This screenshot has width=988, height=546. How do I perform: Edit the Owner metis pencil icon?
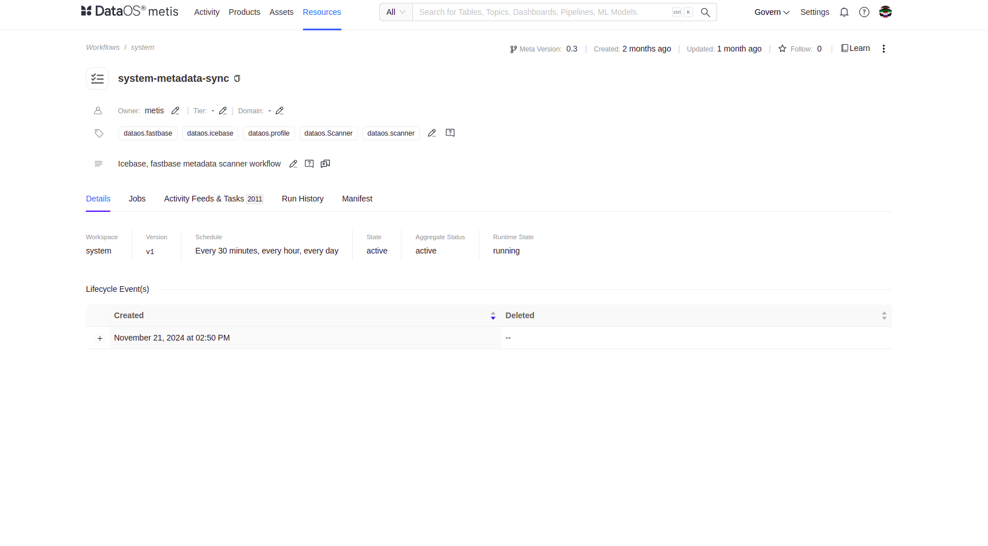point(175,111)
